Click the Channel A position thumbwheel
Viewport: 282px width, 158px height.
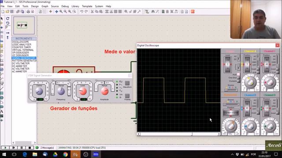point(247,64)
